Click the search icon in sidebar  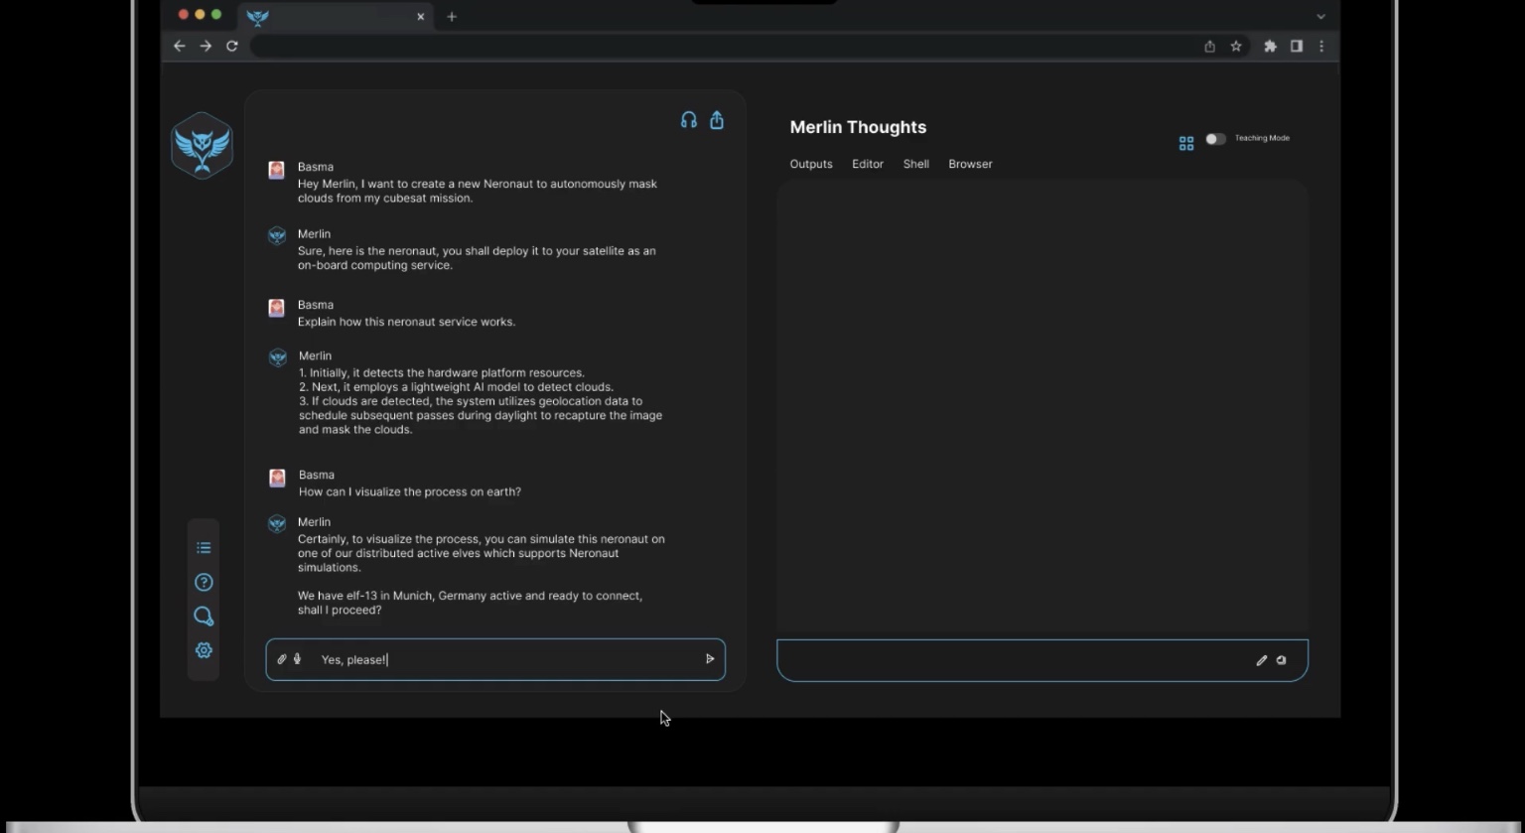pos(204,617)
